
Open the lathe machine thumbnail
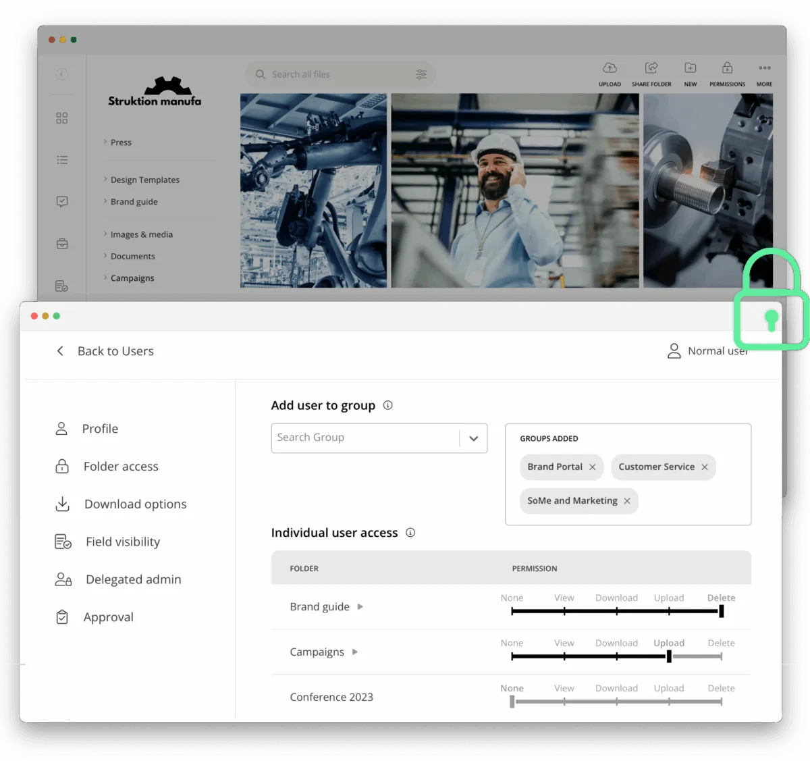(x=708, y=191)
